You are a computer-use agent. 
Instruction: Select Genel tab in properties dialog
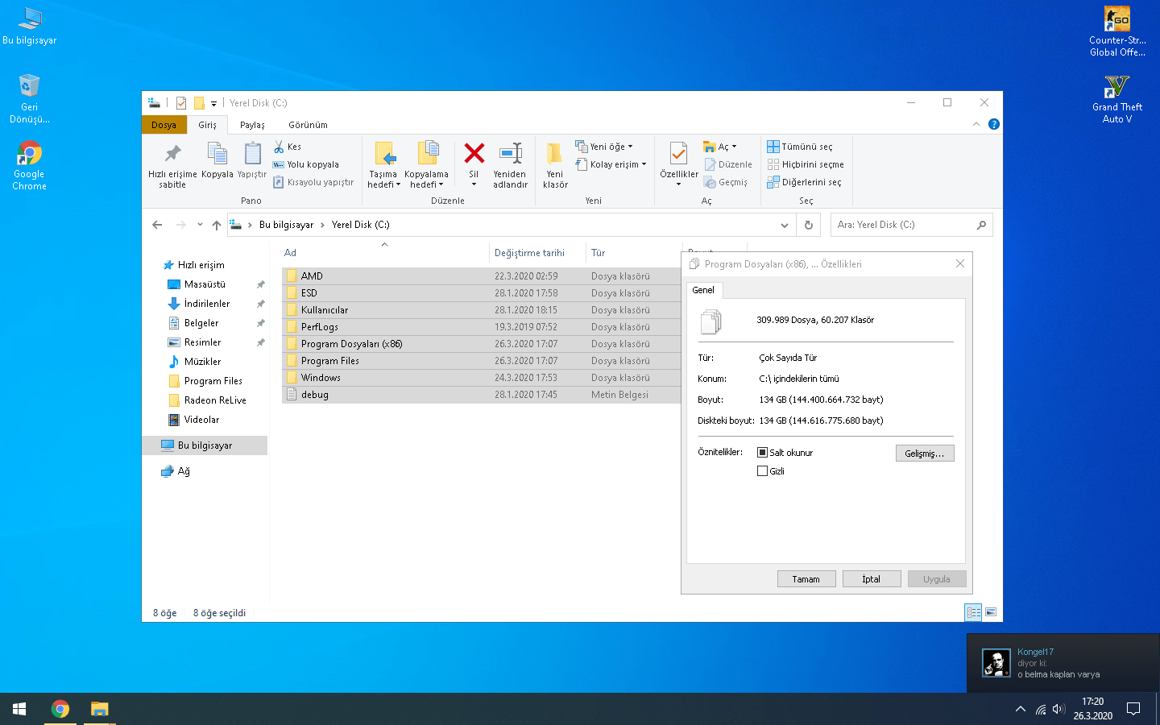click(703, 290)
